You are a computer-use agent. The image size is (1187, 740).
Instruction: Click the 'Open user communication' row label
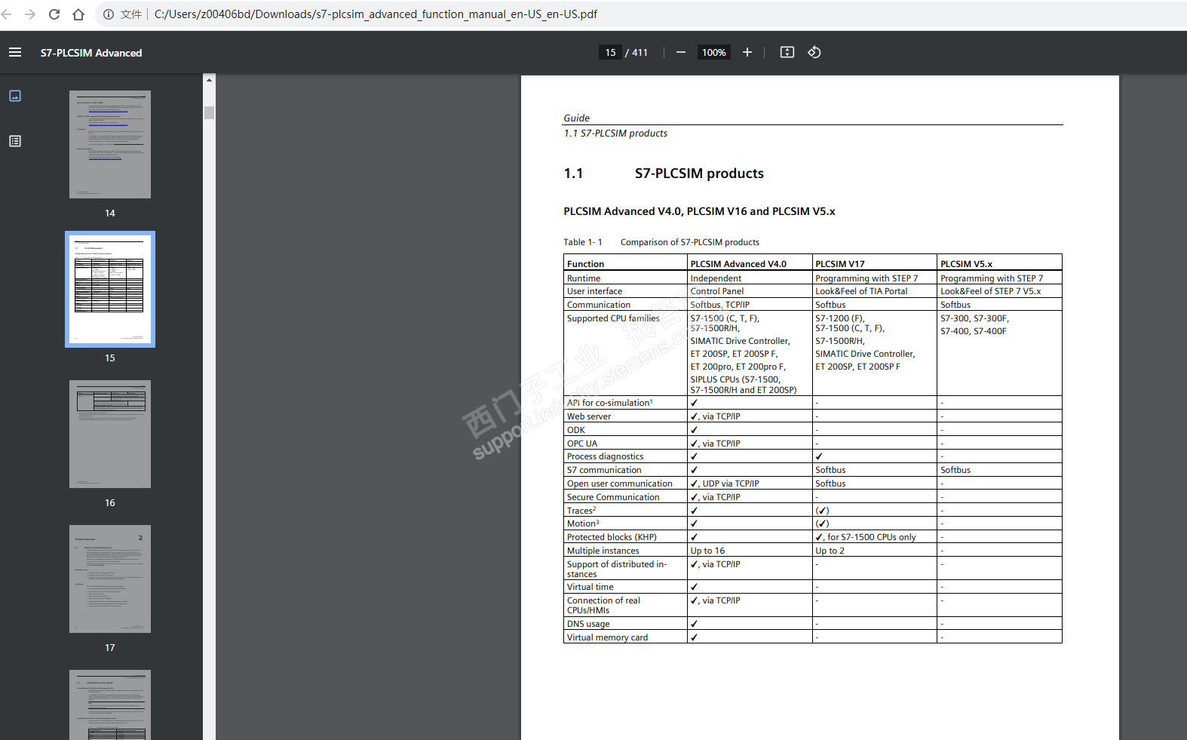pos(620,484)
